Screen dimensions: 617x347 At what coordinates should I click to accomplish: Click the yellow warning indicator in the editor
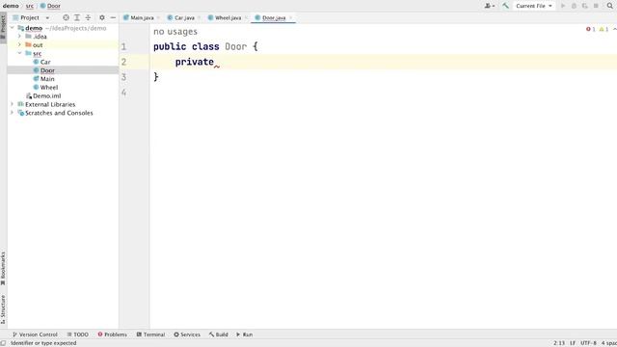(x=604, y=29)
